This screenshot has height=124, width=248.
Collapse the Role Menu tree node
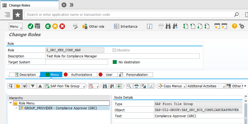click(x=11, y=103)
